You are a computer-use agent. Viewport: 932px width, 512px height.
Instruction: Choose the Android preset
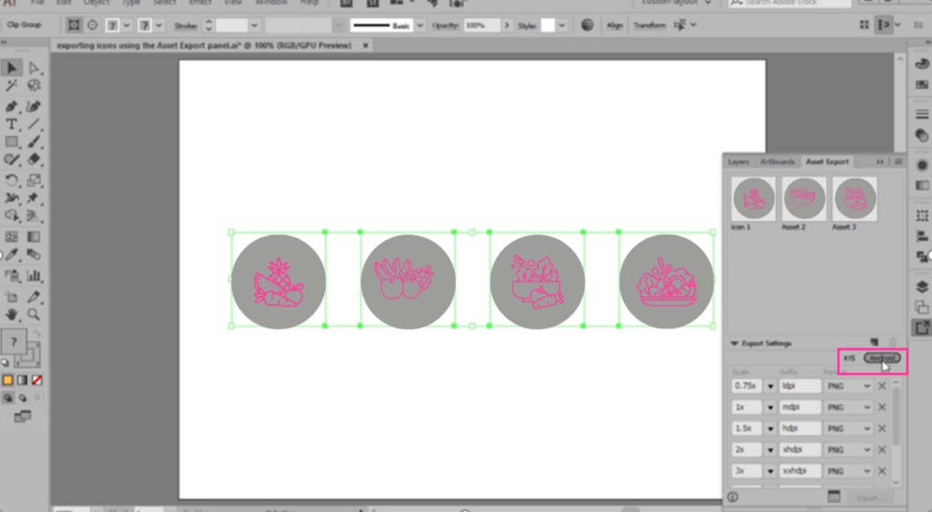[882, 358]
